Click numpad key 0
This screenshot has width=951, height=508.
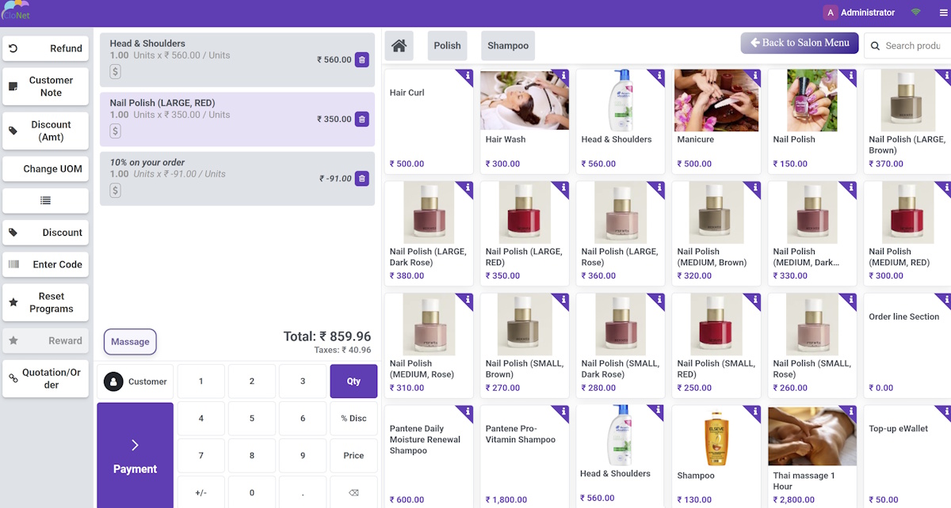click(252, 492)
